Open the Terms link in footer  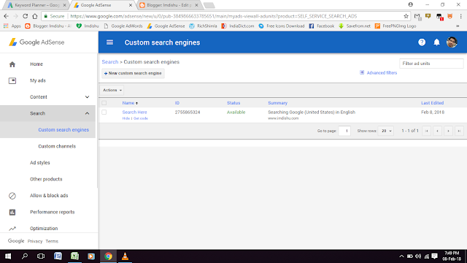tap(52, 241)
